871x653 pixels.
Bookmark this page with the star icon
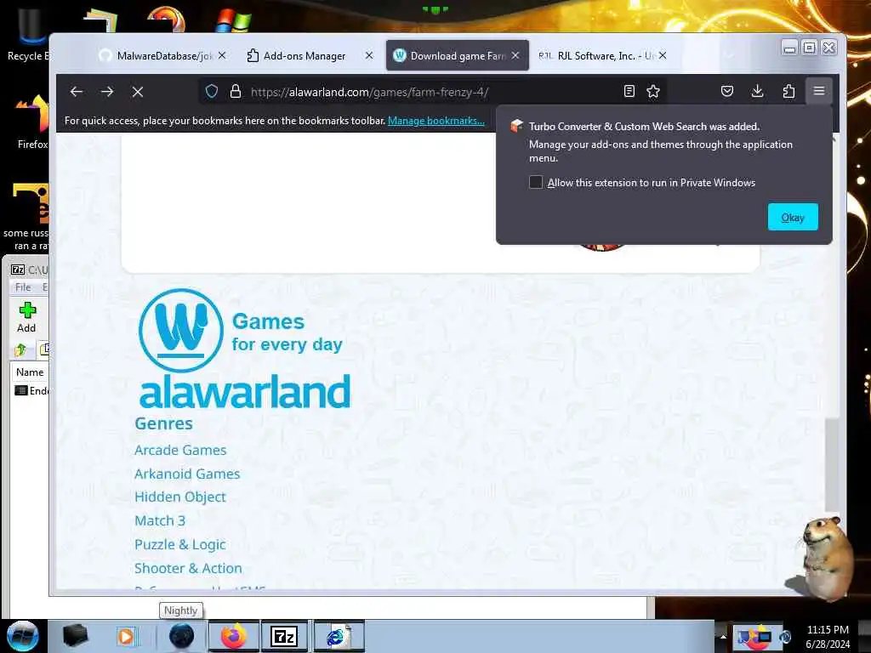653,92
